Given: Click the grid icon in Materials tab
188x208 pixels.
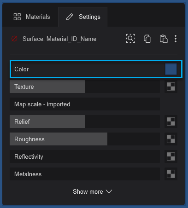Looking at the screenshot, I should pos(17,17).
